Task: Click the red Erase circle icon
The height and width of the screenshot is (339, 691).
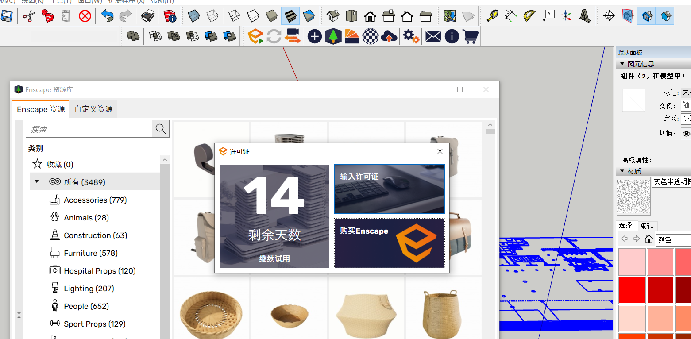Action: (x=85, y=16)
